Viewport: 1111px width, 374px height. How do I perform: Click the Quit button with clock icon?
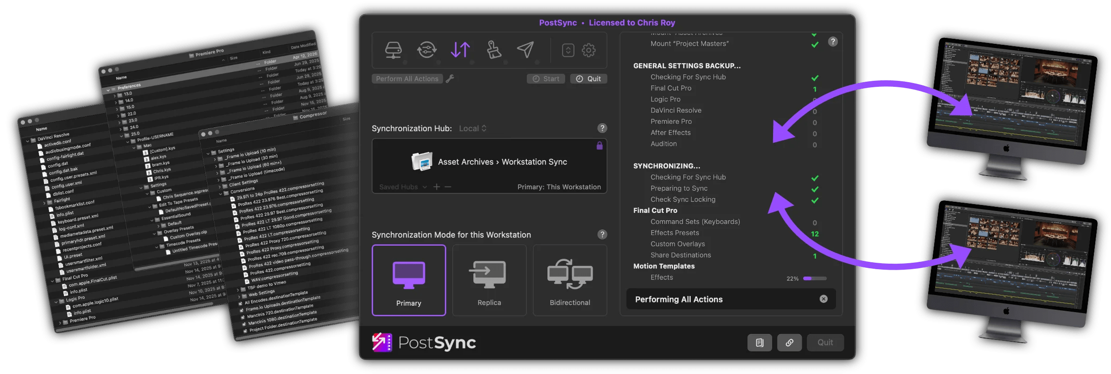pos(588,79)
